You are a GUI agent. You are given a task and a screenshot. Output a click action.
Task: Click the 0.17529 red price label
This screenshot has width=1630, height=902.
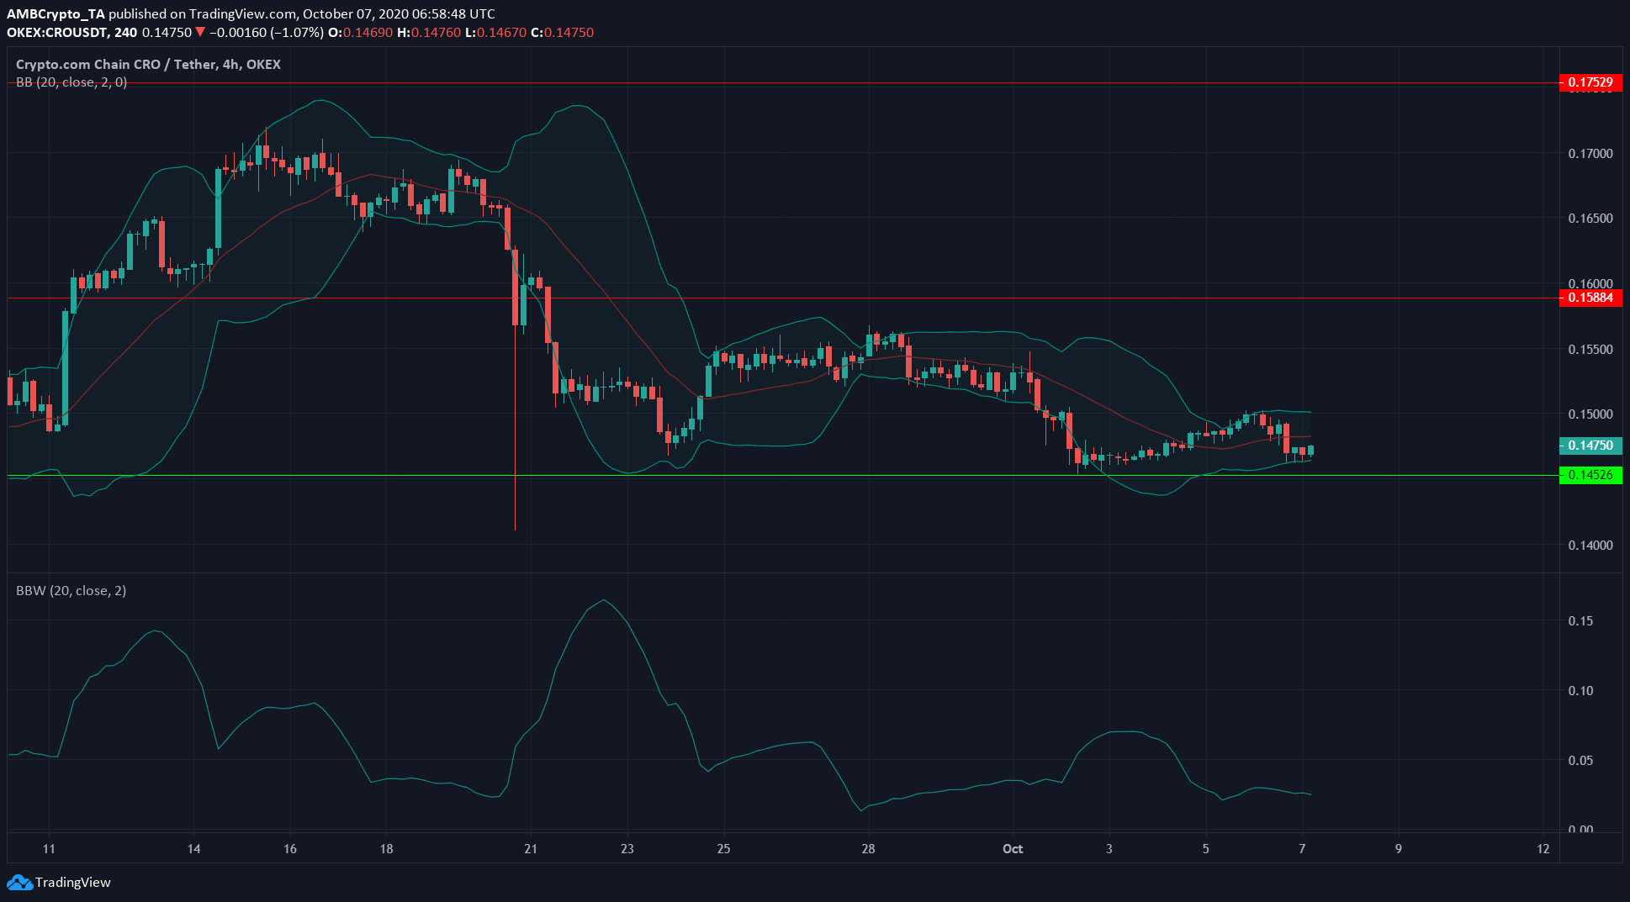tap(1590, 82)
